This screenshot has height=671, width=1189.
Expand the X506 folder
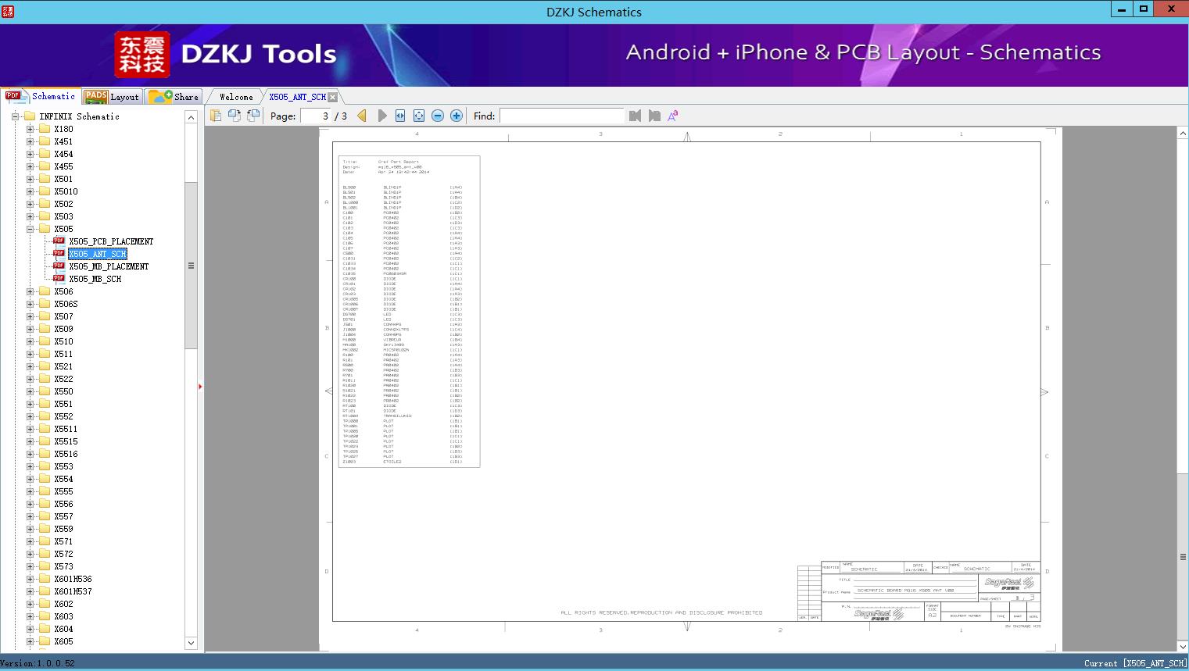[x=30, y=291]
